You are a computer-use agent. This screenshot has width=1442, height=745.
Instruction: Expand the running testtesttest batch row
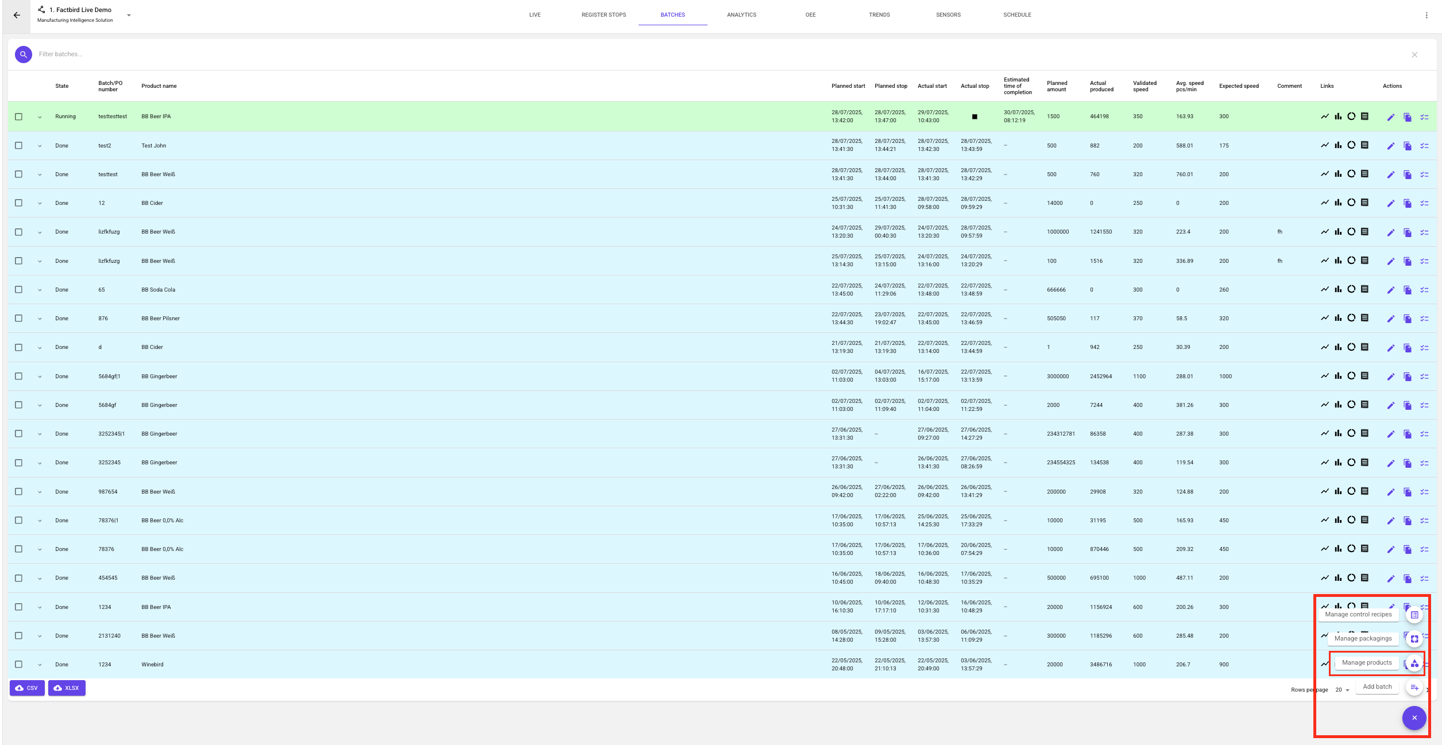point(40,117)
